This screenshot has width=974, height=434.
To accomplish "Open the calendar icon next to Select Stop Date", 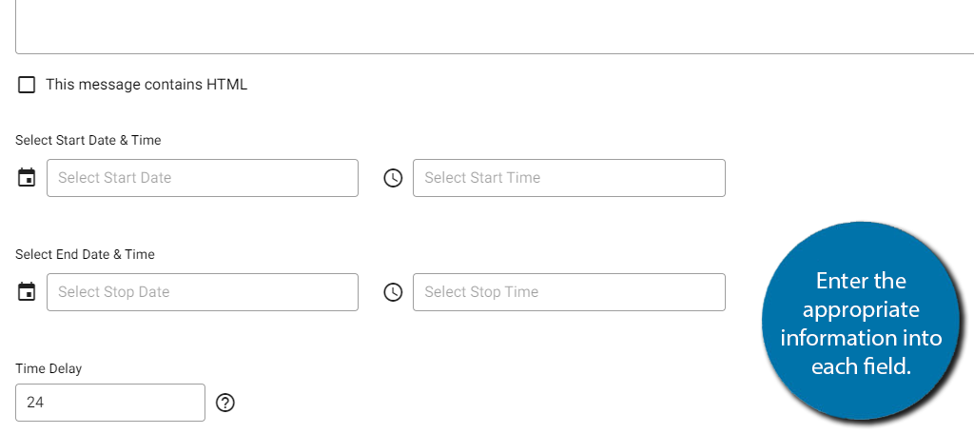I will pos(26,292).
